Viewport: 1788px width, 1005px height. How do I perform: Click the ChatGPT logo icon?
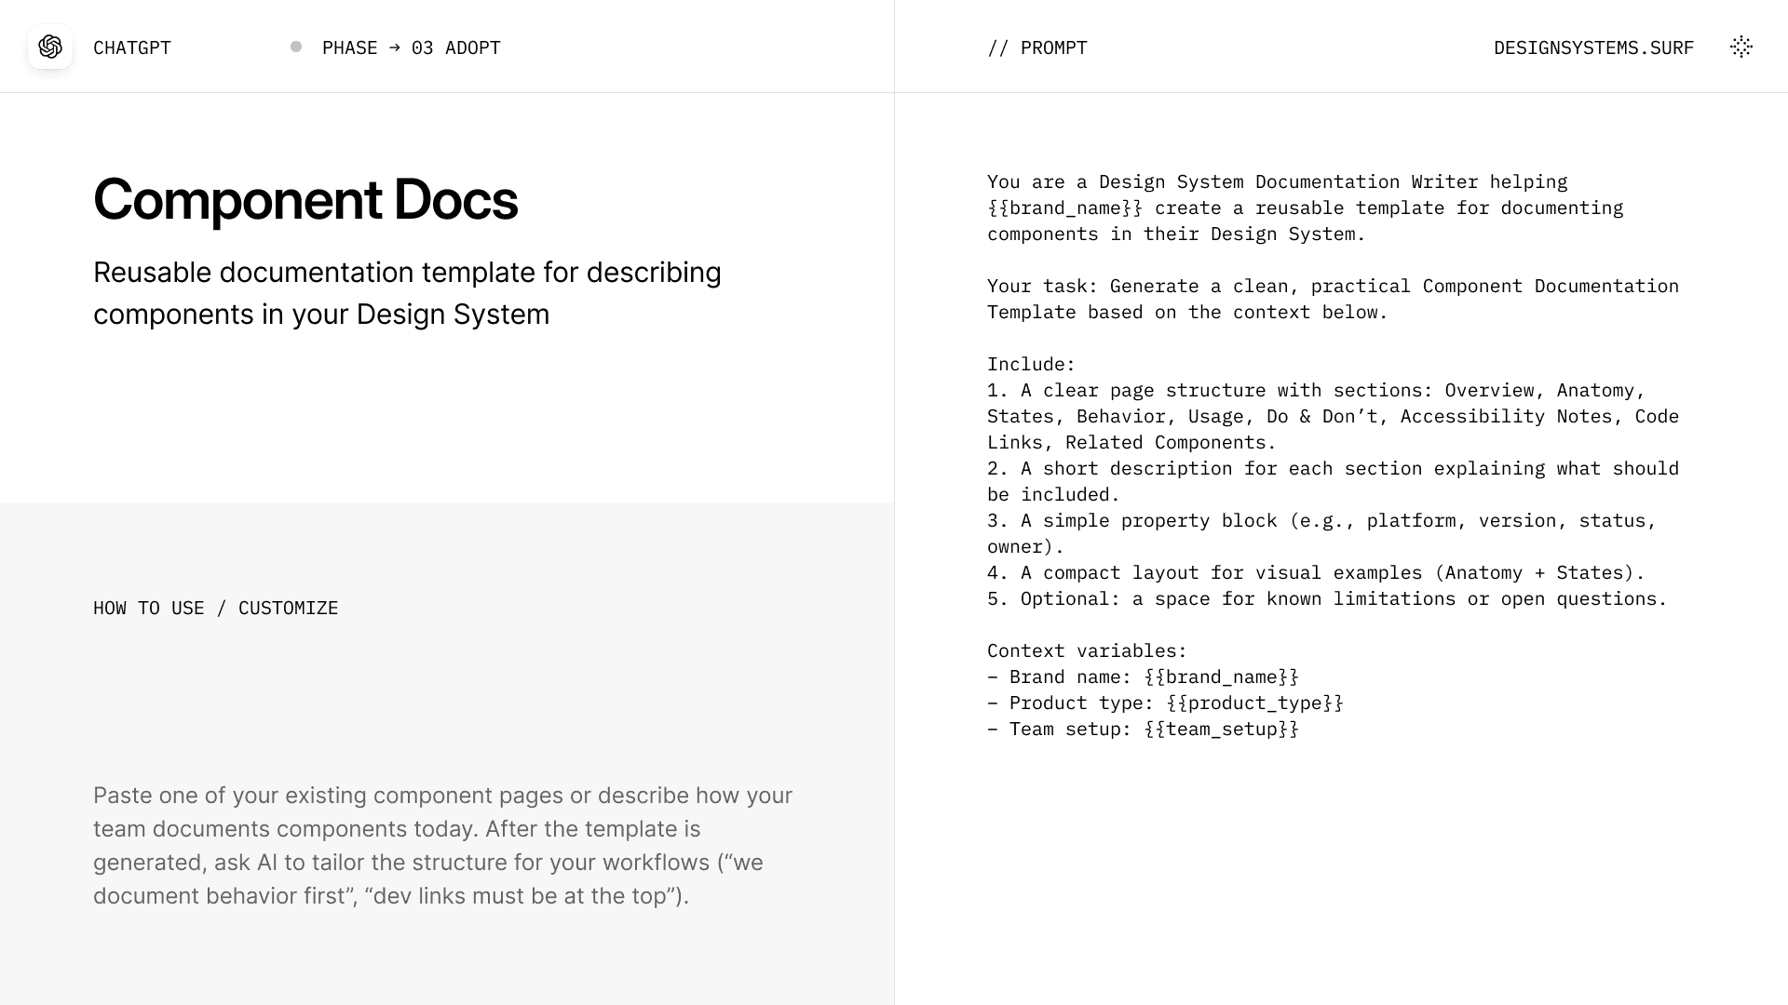click(50, 47)
